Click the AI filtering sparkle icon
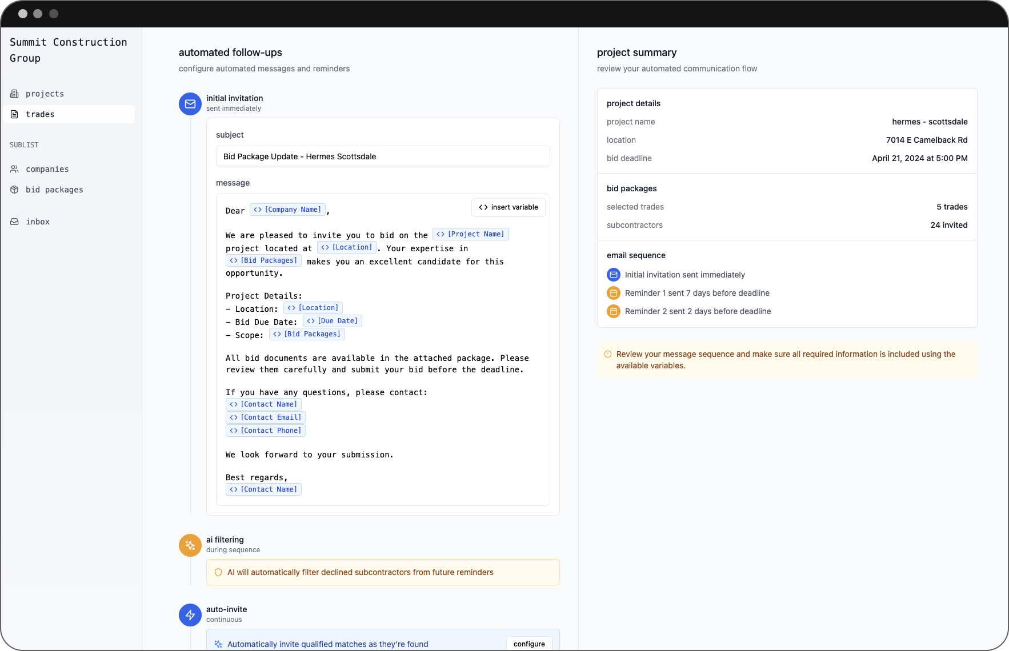The height and width of the screenshot is (651, 1009). click(x=190, y=545)
